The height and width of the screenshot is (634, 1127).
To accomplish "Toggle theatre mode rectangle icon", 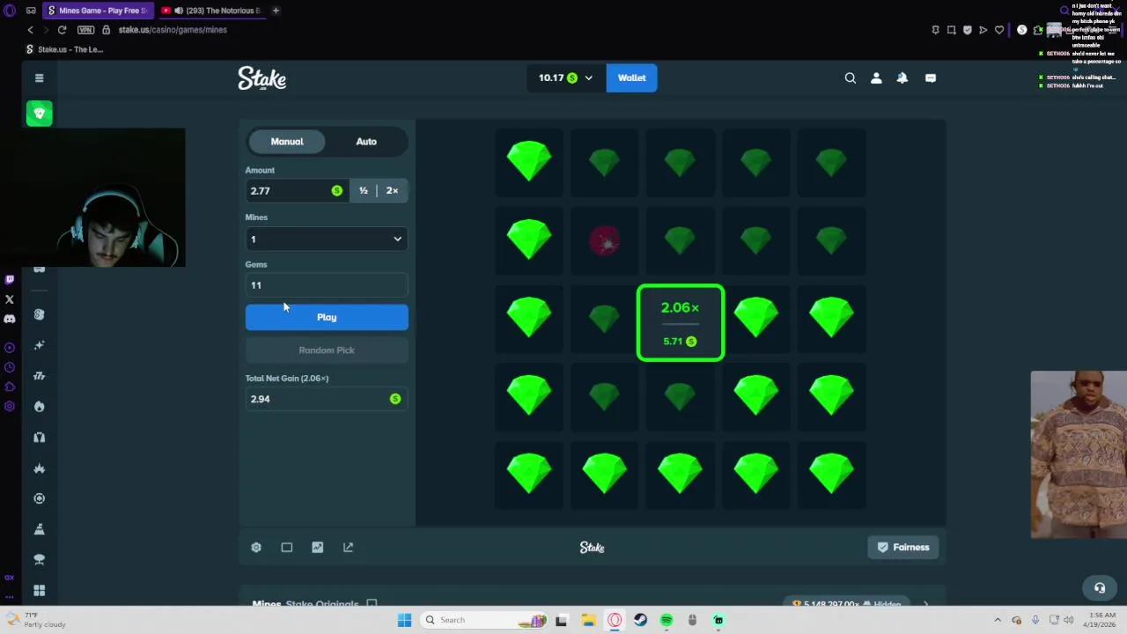I will 287,547.
